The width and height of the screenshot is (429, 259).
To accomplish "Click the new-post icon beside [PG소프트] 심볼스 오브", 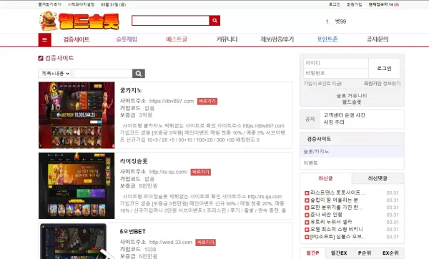I will pyautogui.click(x=307, y=237).
